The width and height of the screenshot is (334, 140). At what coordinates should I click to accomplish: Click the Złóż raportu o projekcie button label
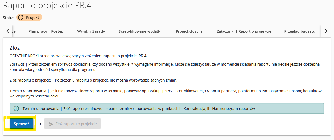tap(76, 124)
